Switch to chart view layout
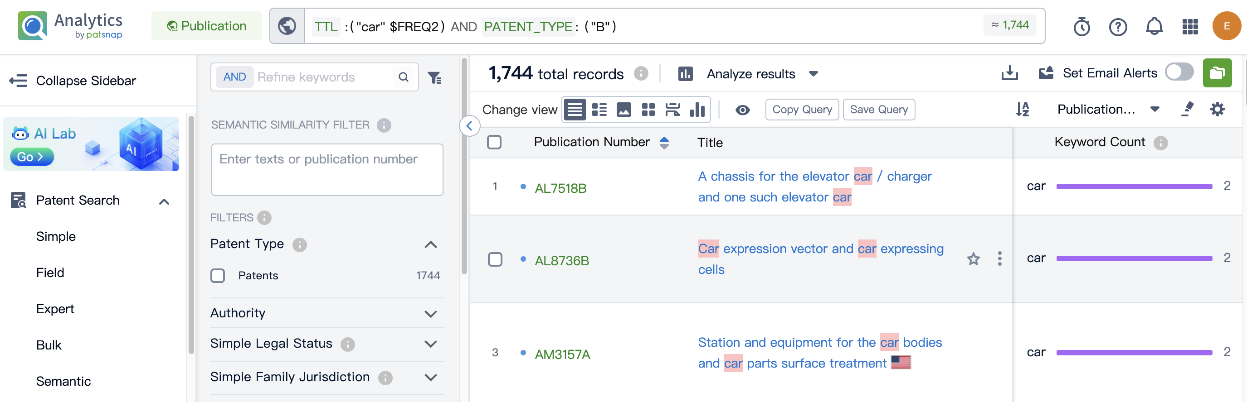The height and width of the screenshot is (402, 1247). pos(697,110)
